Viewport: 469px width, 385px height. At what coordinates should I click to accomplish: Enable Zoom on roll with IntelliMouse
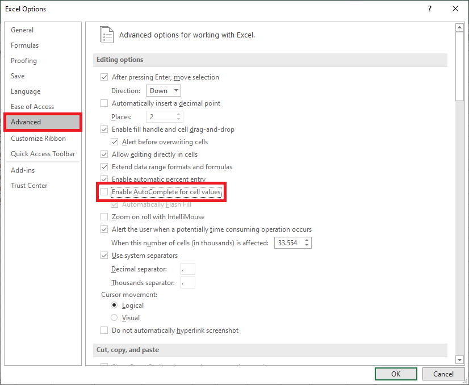[x=104, y=216]
